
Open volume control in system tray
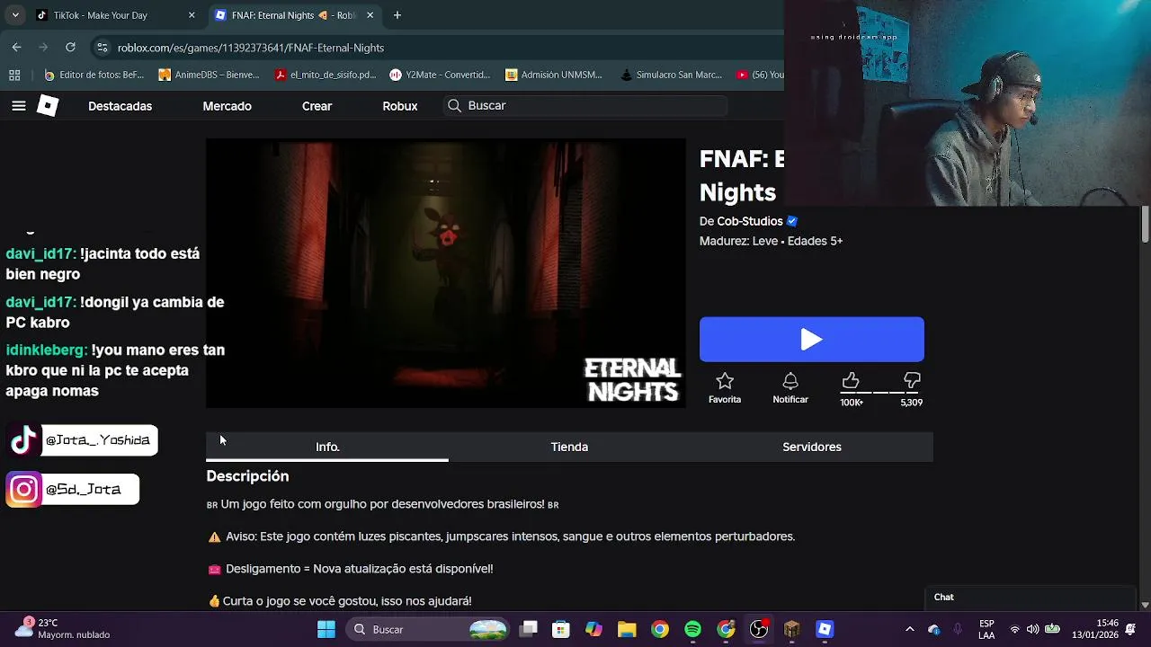[1032, 629]
